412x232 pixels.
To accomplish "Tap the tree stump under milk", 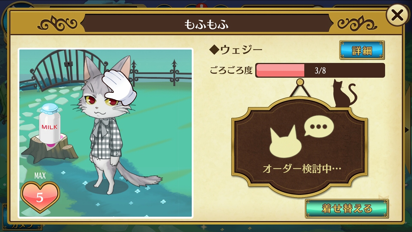I will 49,149.
